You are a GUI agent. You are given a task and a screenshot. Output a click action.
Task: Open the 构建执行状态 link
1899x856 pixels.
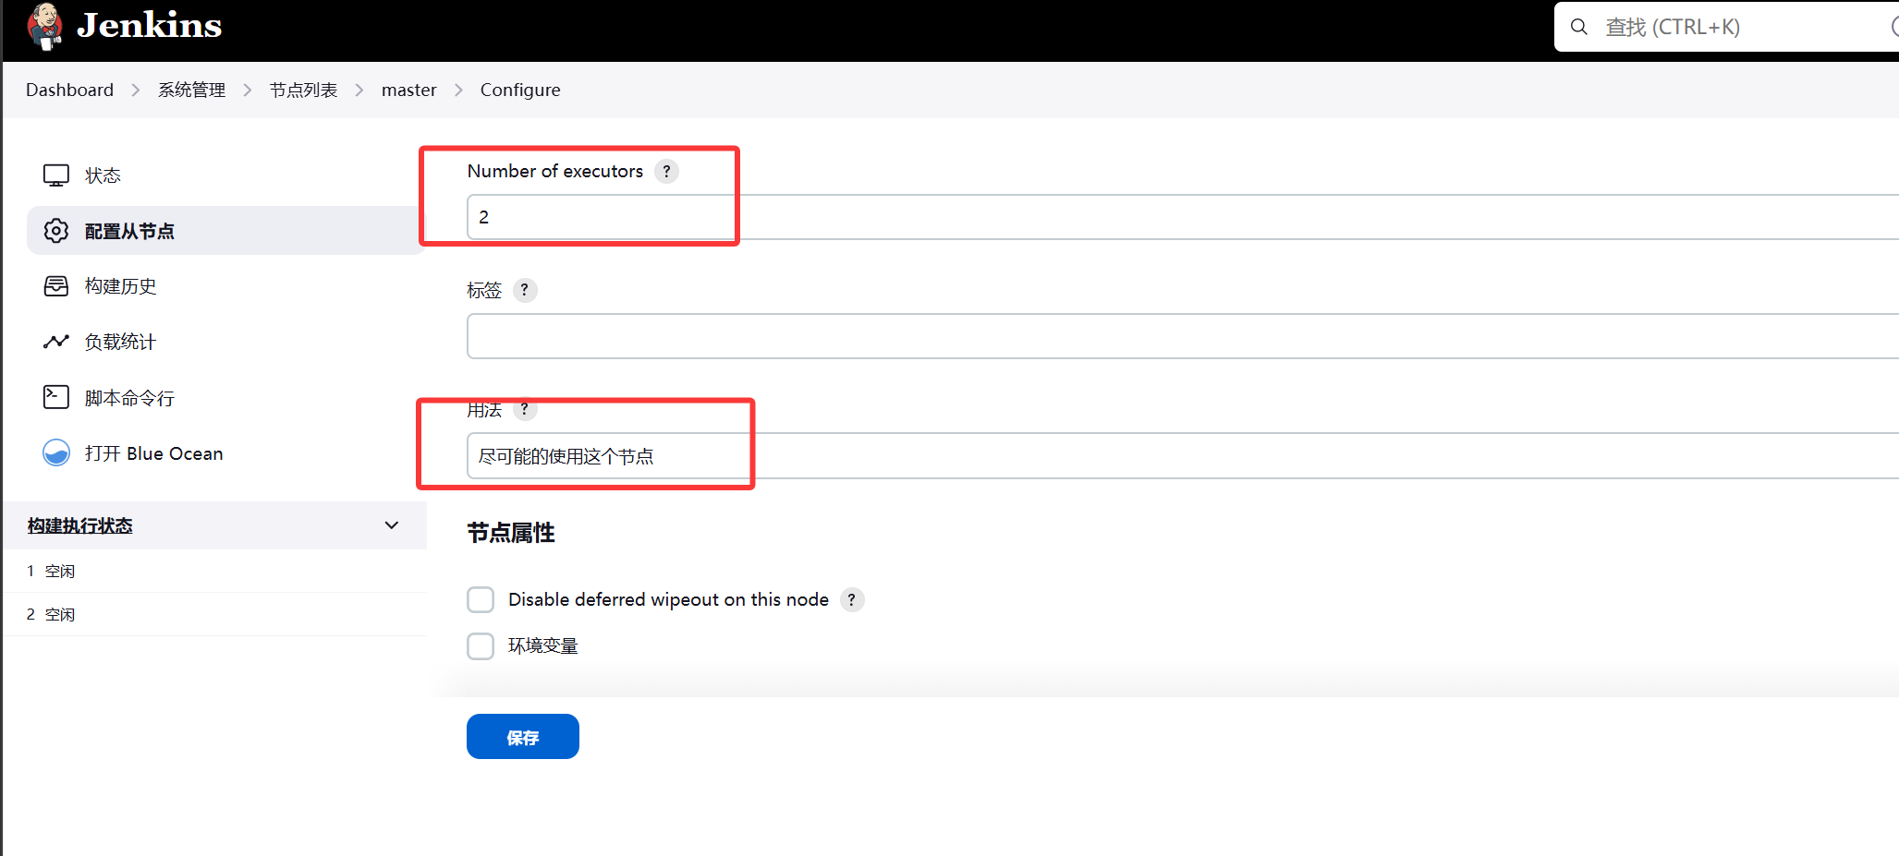(79, 525)
